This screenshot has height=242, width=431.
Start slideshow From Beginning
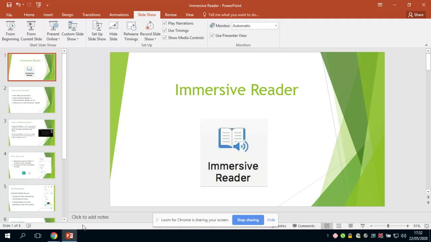(10, 31)
